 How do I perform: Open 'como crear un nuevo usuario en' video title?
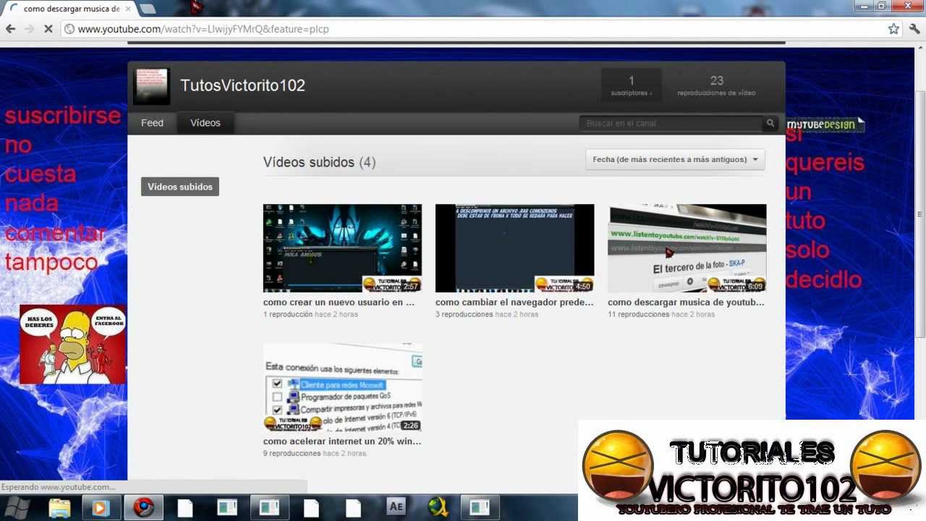(x=339, y=302)
